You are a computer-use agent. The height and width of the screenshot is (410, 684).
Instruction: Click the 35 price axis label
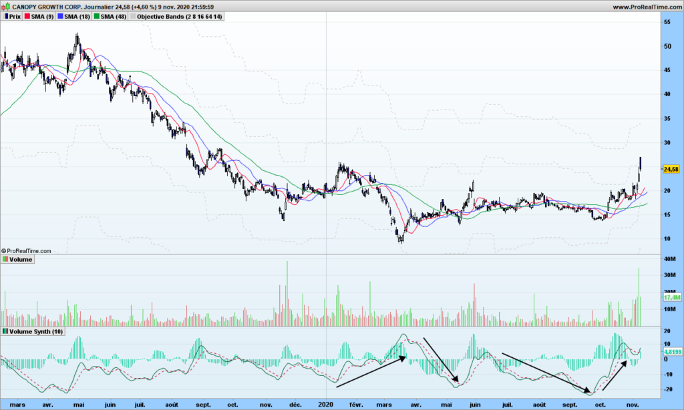click(x=667, y=118)
